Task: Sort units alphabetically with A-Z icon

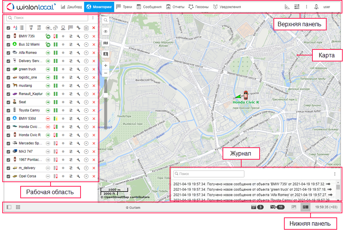Action: point(15,28)
